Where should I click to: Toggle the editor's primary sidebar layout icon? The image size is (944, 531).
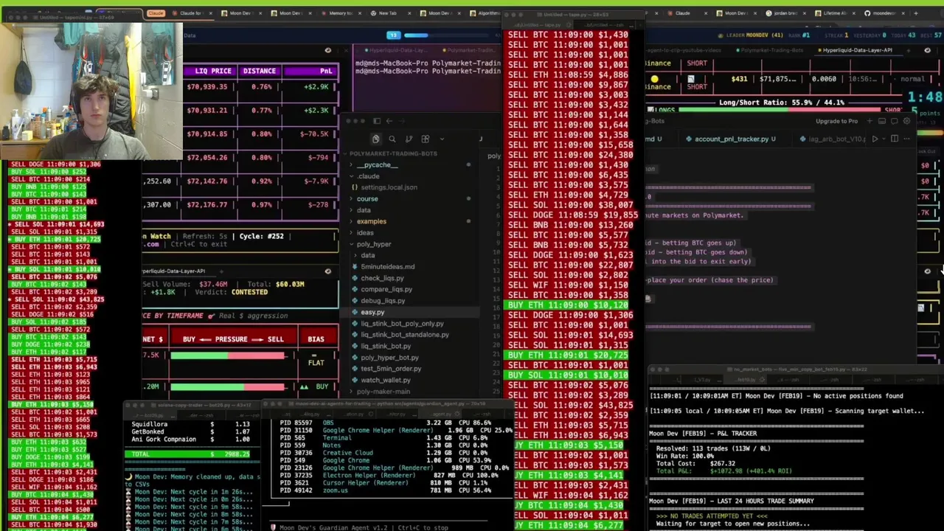point(377,121)
